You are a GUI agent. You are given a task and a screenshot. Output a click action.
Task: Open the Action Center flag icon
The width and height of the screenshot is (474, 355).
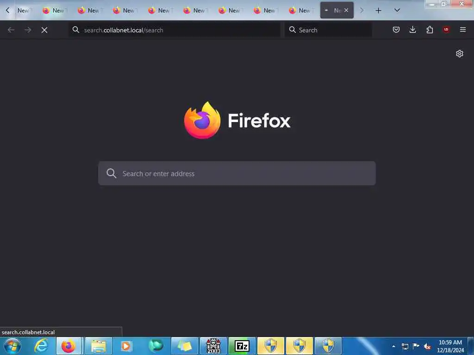(416, 346)
